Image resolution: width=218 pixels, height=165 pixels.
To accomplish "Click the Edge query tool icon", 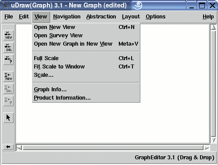I will pos(8,101).
